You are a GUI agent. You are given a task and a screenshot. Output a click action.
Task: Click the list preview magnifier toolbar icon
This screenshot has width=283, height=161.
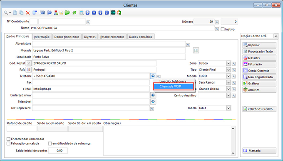tap(82, 13)
